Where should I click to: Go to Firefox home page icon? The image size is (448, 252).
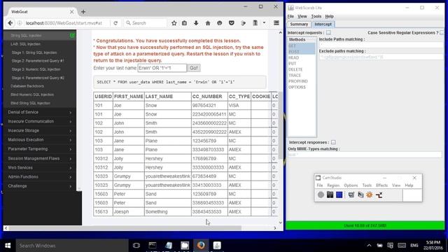pos(208,23)
